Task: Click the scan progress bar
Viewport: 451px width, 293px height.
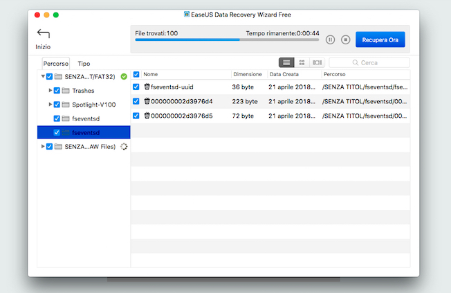Action: [x=227, y=40]
